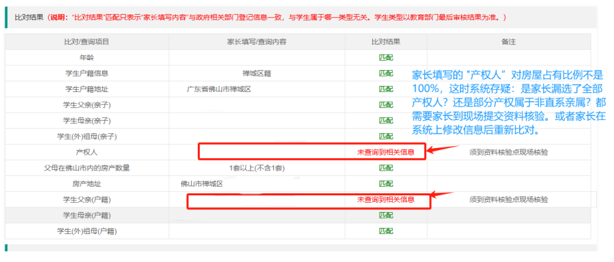Select the 禅城区籍 cell value
The width and height of the screenshot is (614, 262).
pos(257,73)
